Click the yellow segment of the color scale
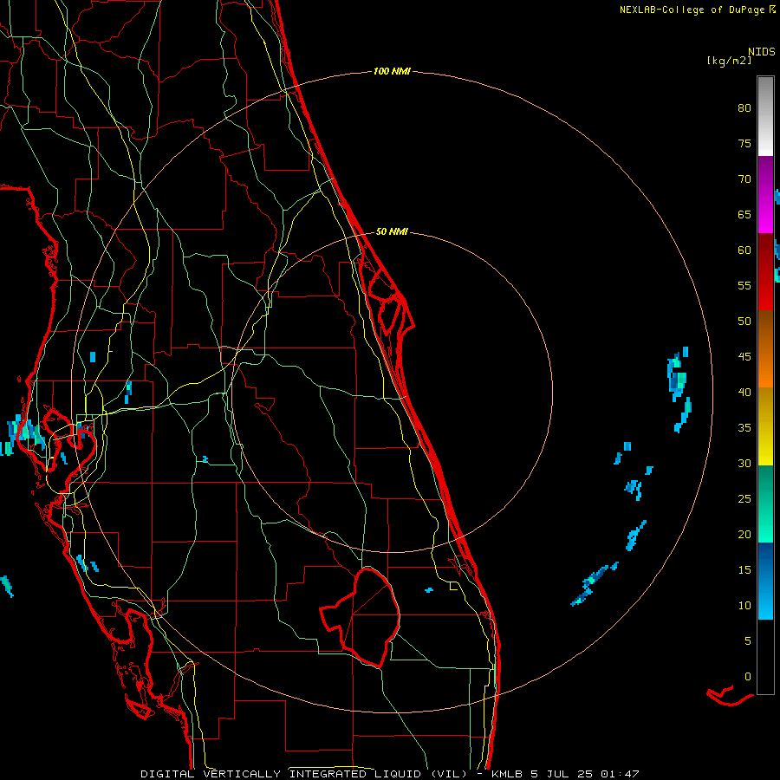The height and width of the screenshot is (780, 780). pos(765,426)
